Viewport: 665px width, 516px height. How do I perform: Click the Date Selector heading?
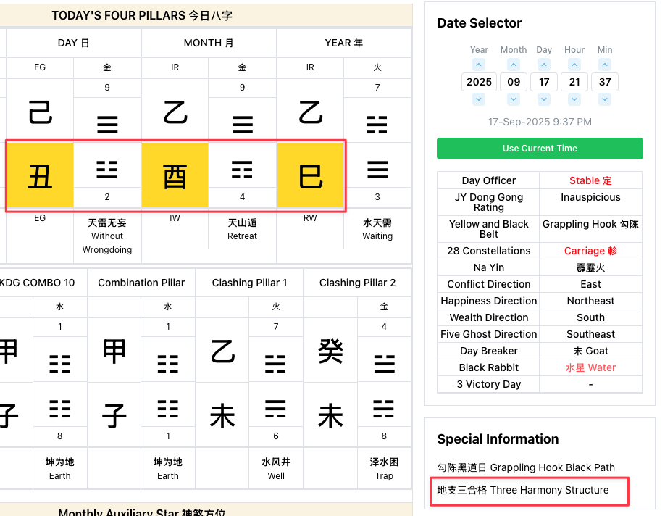click(x=480, y=23)
